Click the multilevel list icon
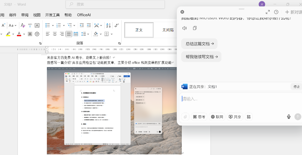Image resolution: width=302 pixels, height=155 pixels. pos(70,25)
